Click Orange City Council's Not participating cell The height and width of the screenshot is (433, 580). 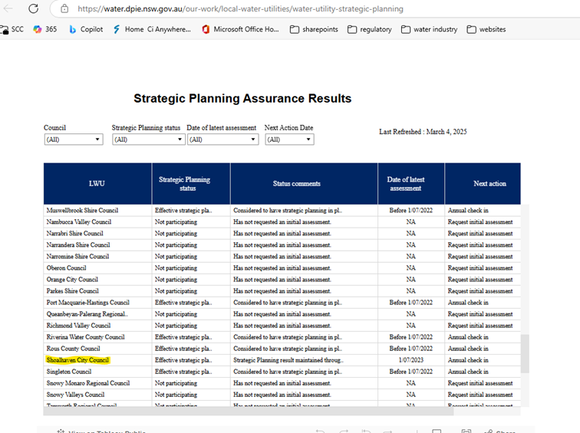(x=191, y=279)
